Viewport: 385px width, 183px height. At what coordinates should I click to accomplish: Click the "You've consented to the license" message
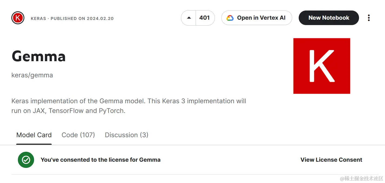(100, 160)
